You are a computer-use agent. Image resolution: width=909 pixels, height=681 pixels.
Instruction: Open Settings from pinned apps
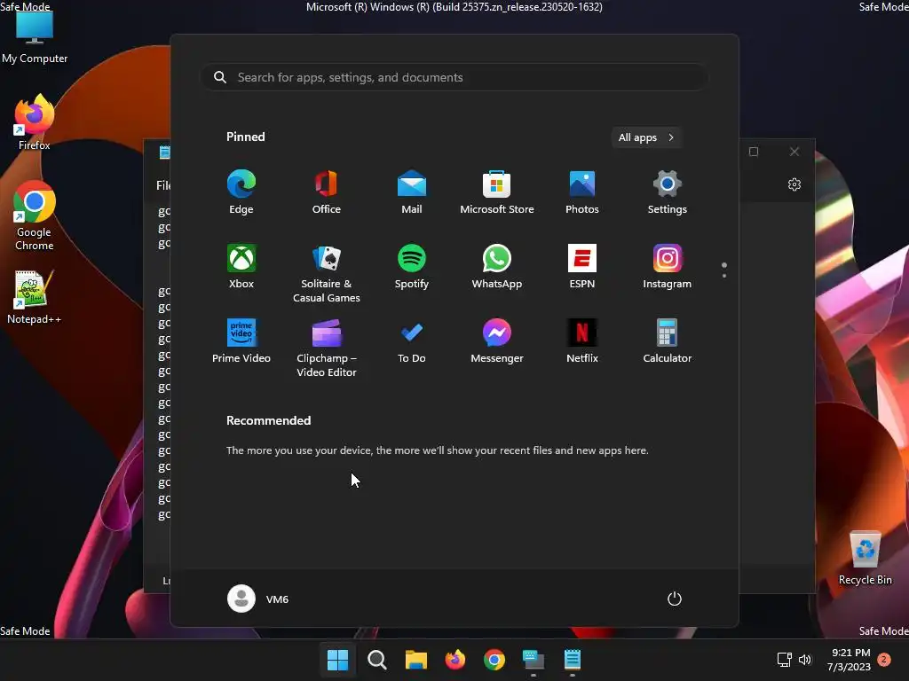[x=668, y=192]
